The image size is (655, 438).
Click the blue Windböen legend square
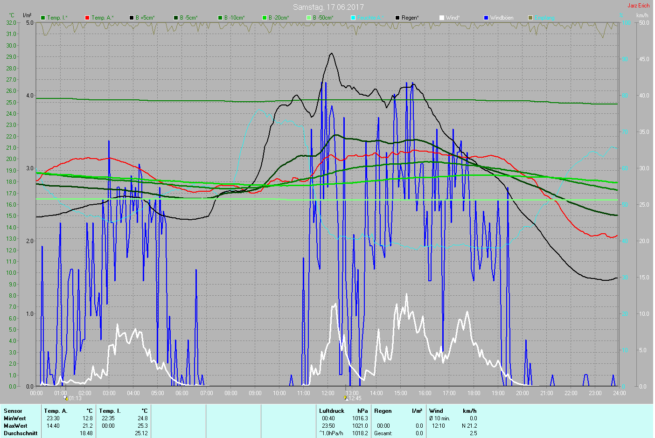(486, 18)
